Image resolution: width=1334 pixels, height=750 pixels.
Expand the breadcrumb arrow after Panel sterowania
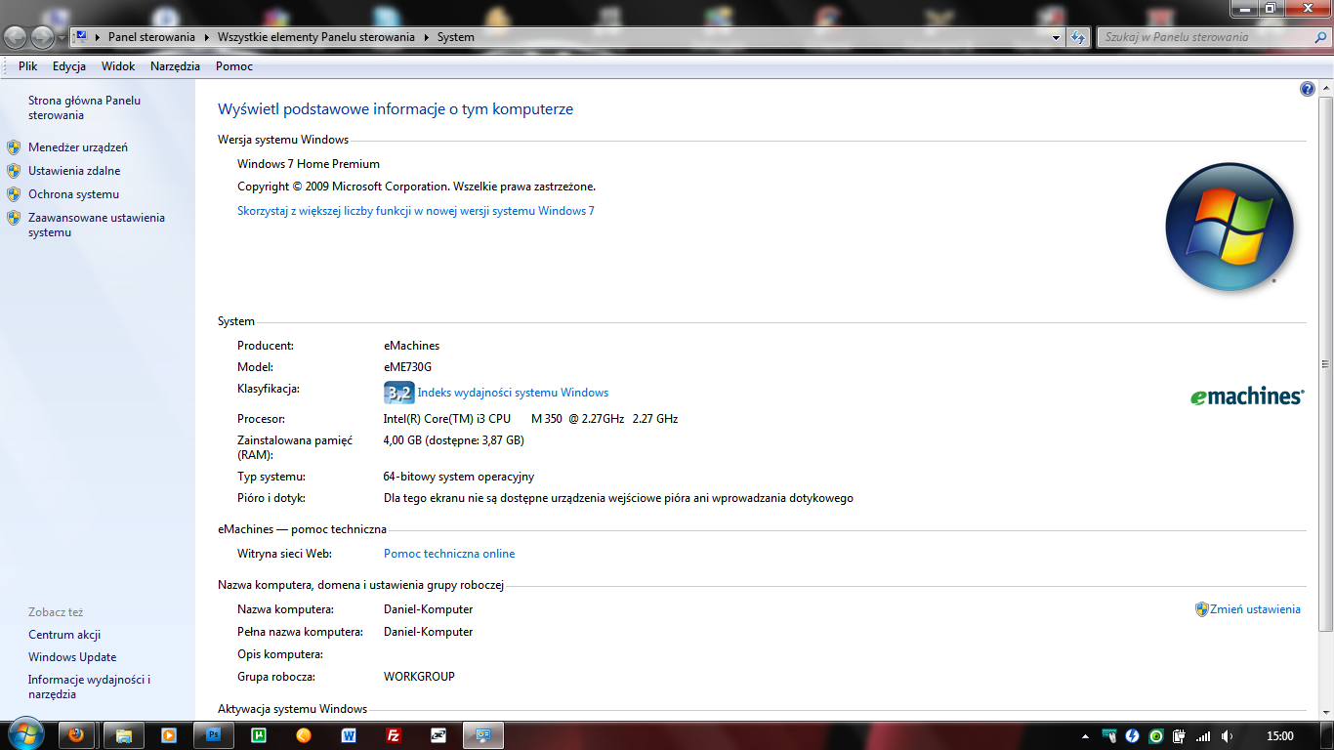[206, 37]
